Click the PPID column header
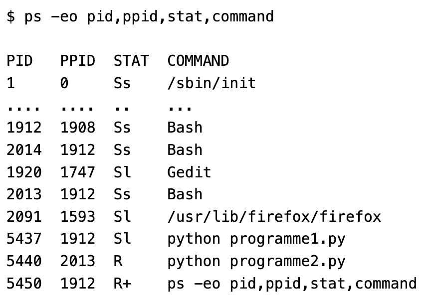 pyautogui.click(x=78, y=61)
